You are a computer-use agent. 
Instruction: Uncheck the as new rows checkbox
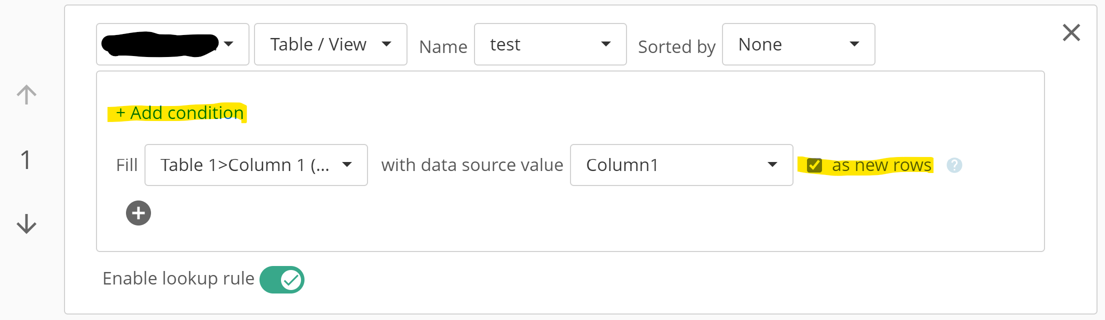click(814, 165)
